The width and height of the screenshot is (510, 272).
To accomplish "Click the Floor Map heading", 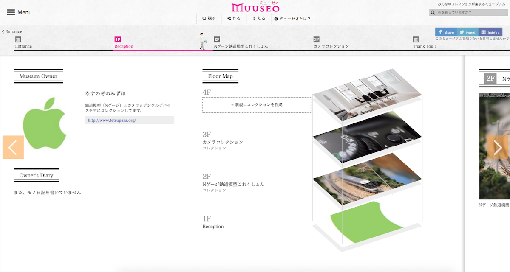I will pos(221,76).
